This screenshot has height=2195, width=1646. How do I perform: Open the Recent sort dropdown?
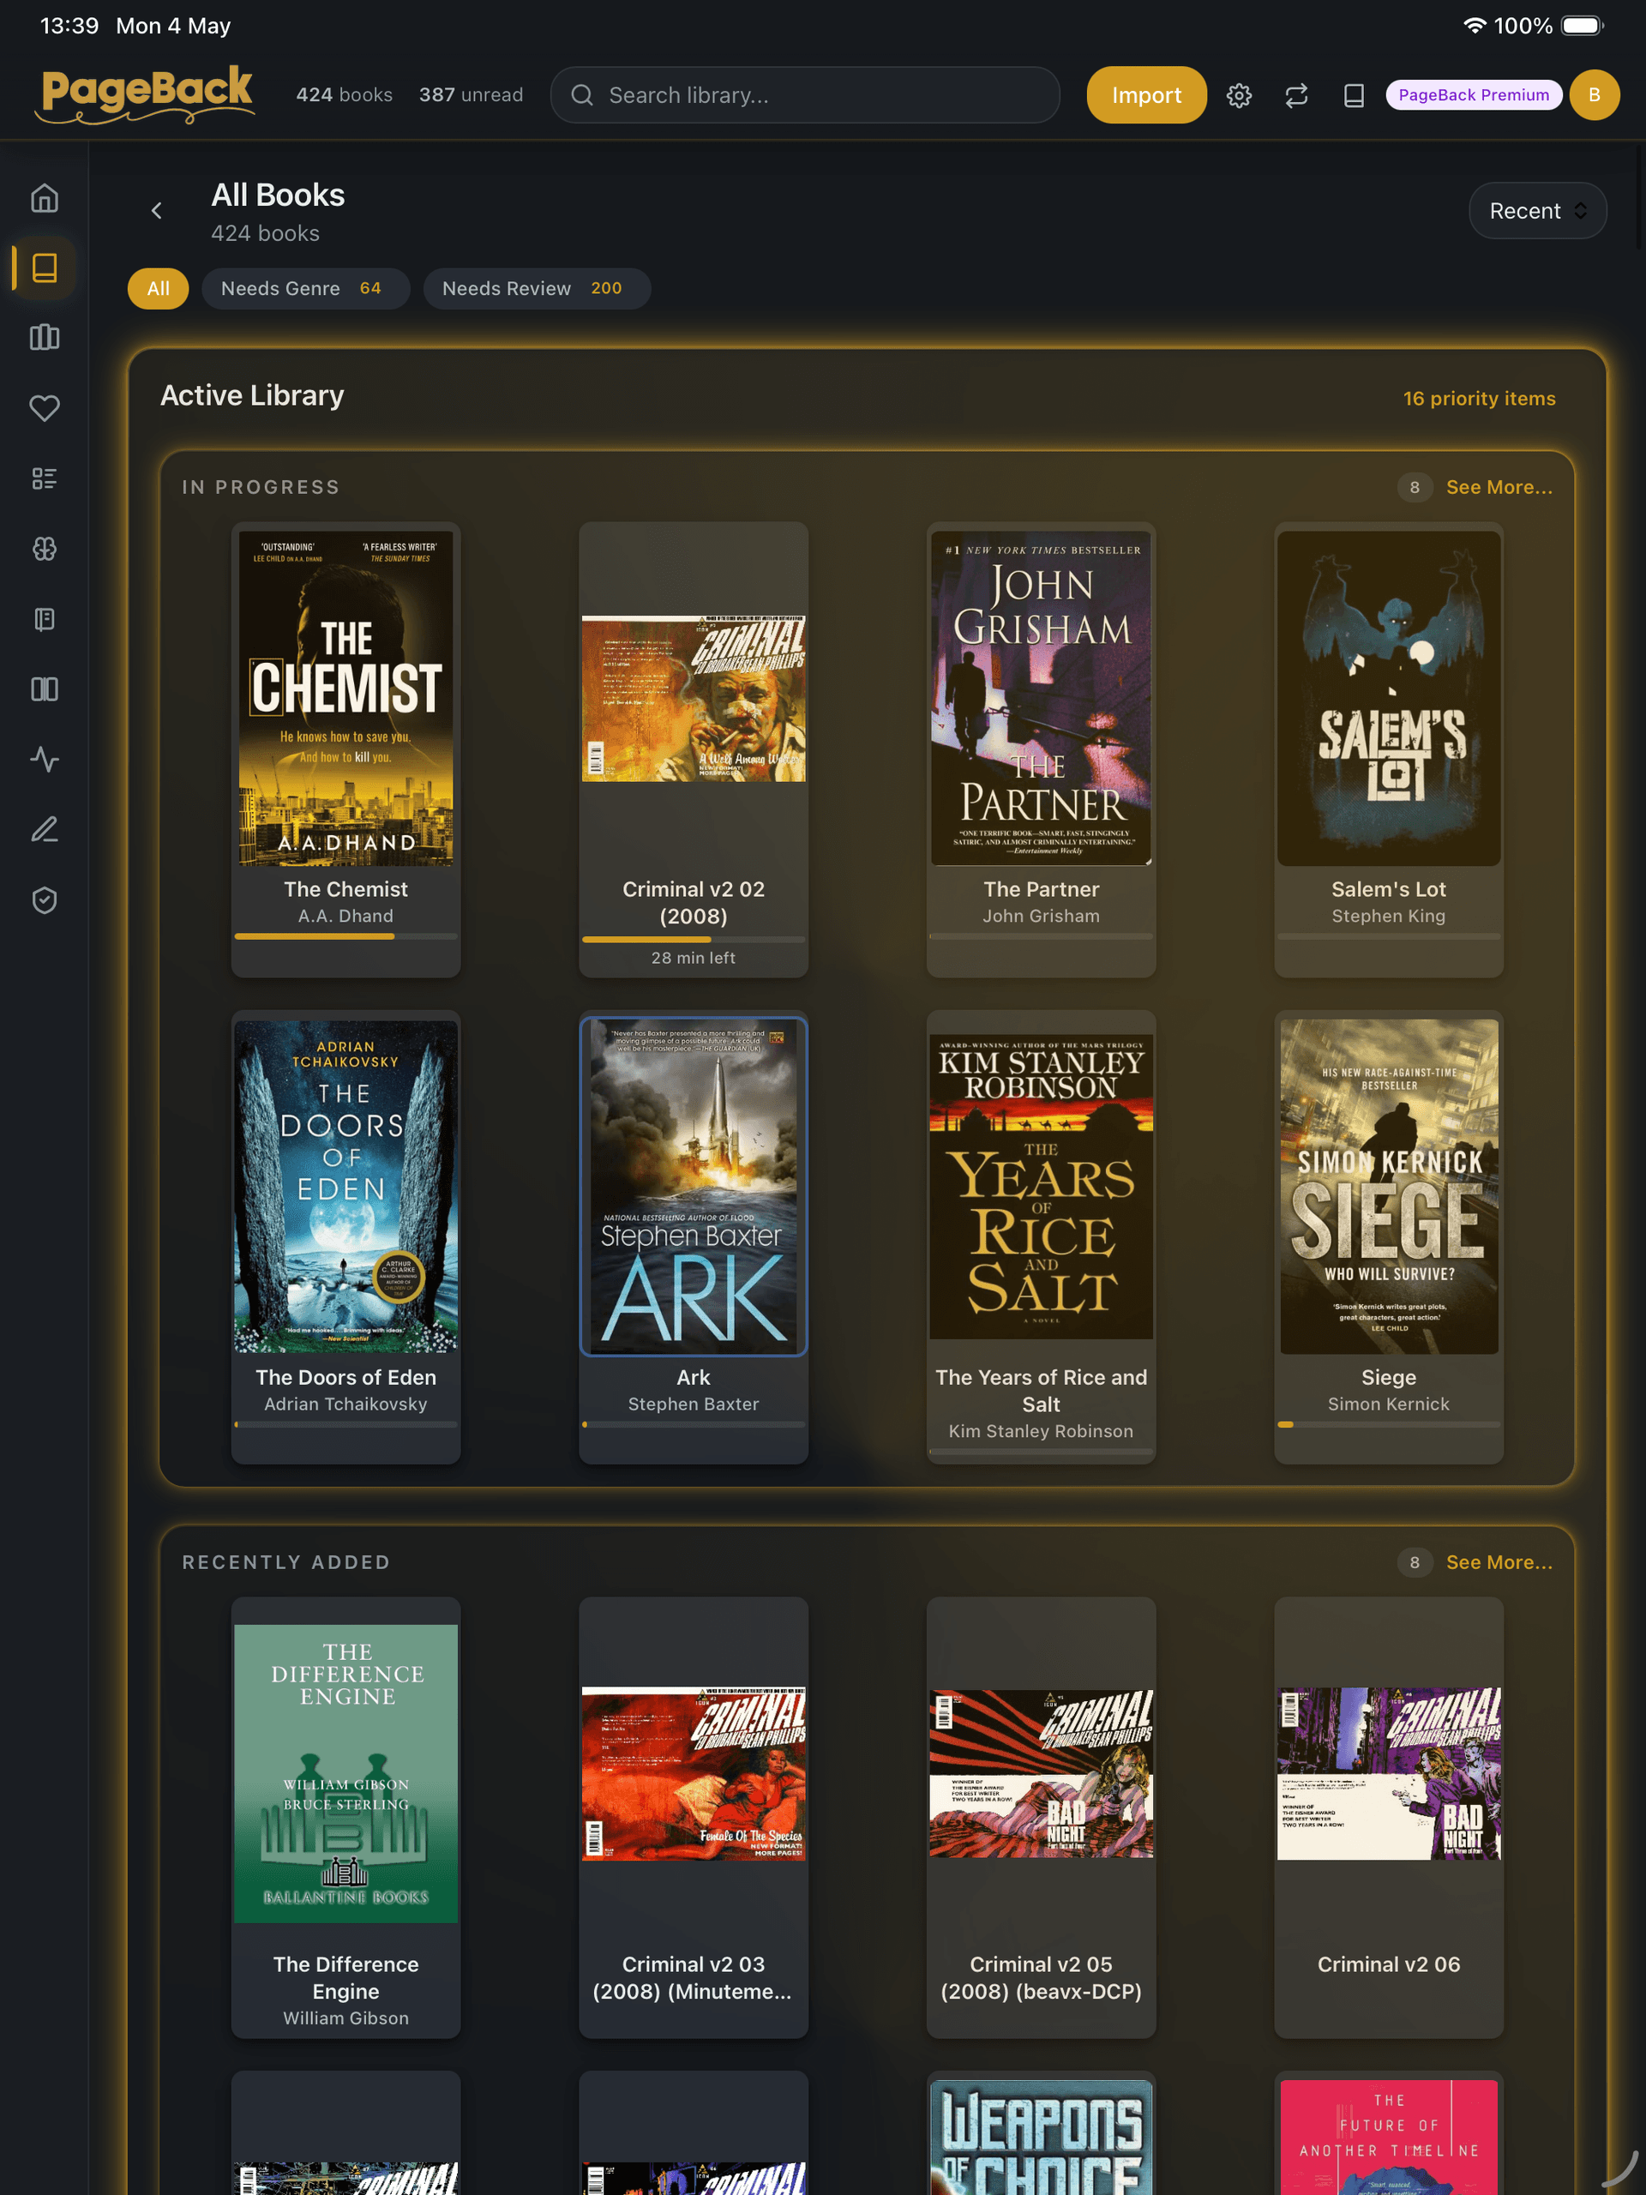pyautogui.click(x=1537, y=210)
